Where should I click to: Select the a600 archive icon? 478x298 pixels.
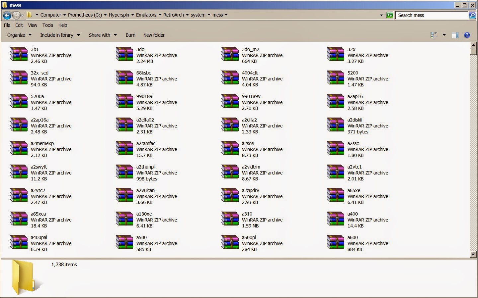click(336, 243)
